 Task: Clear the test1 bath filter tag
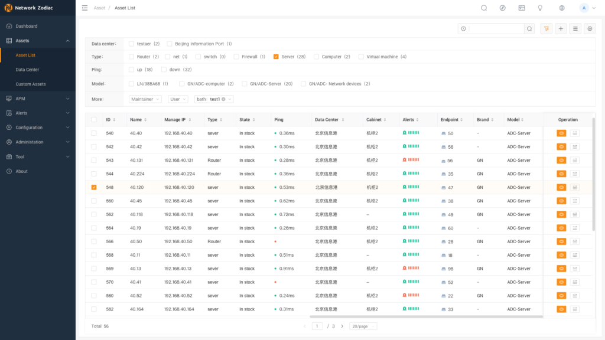pyautogui.click(x=223, y=99)
